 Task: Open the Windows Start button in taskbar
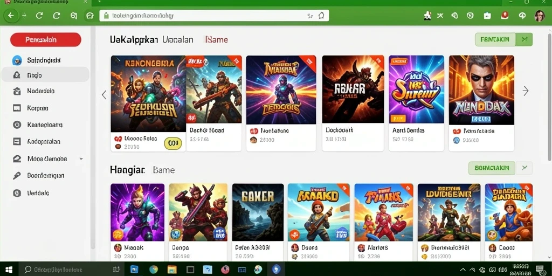9,270
